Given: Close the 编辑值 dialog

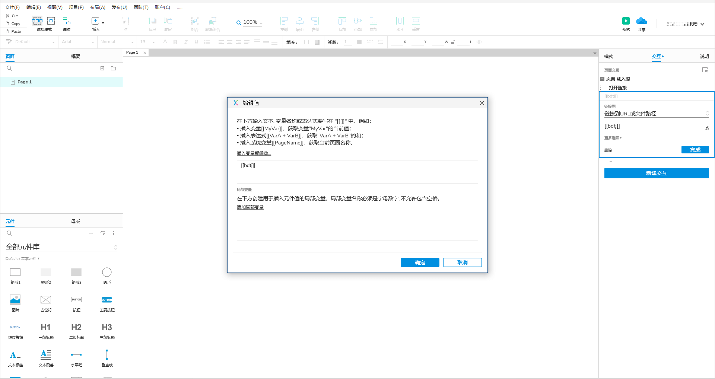Looking at the screenshot, I should (x=482, y=103).
